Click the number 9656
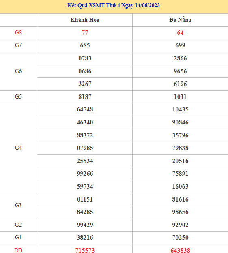 180,71
